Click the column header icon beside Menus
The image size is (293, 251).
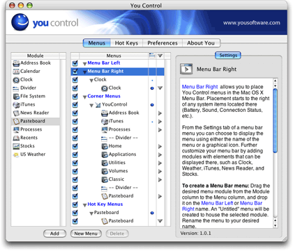(x=152, y=56)
